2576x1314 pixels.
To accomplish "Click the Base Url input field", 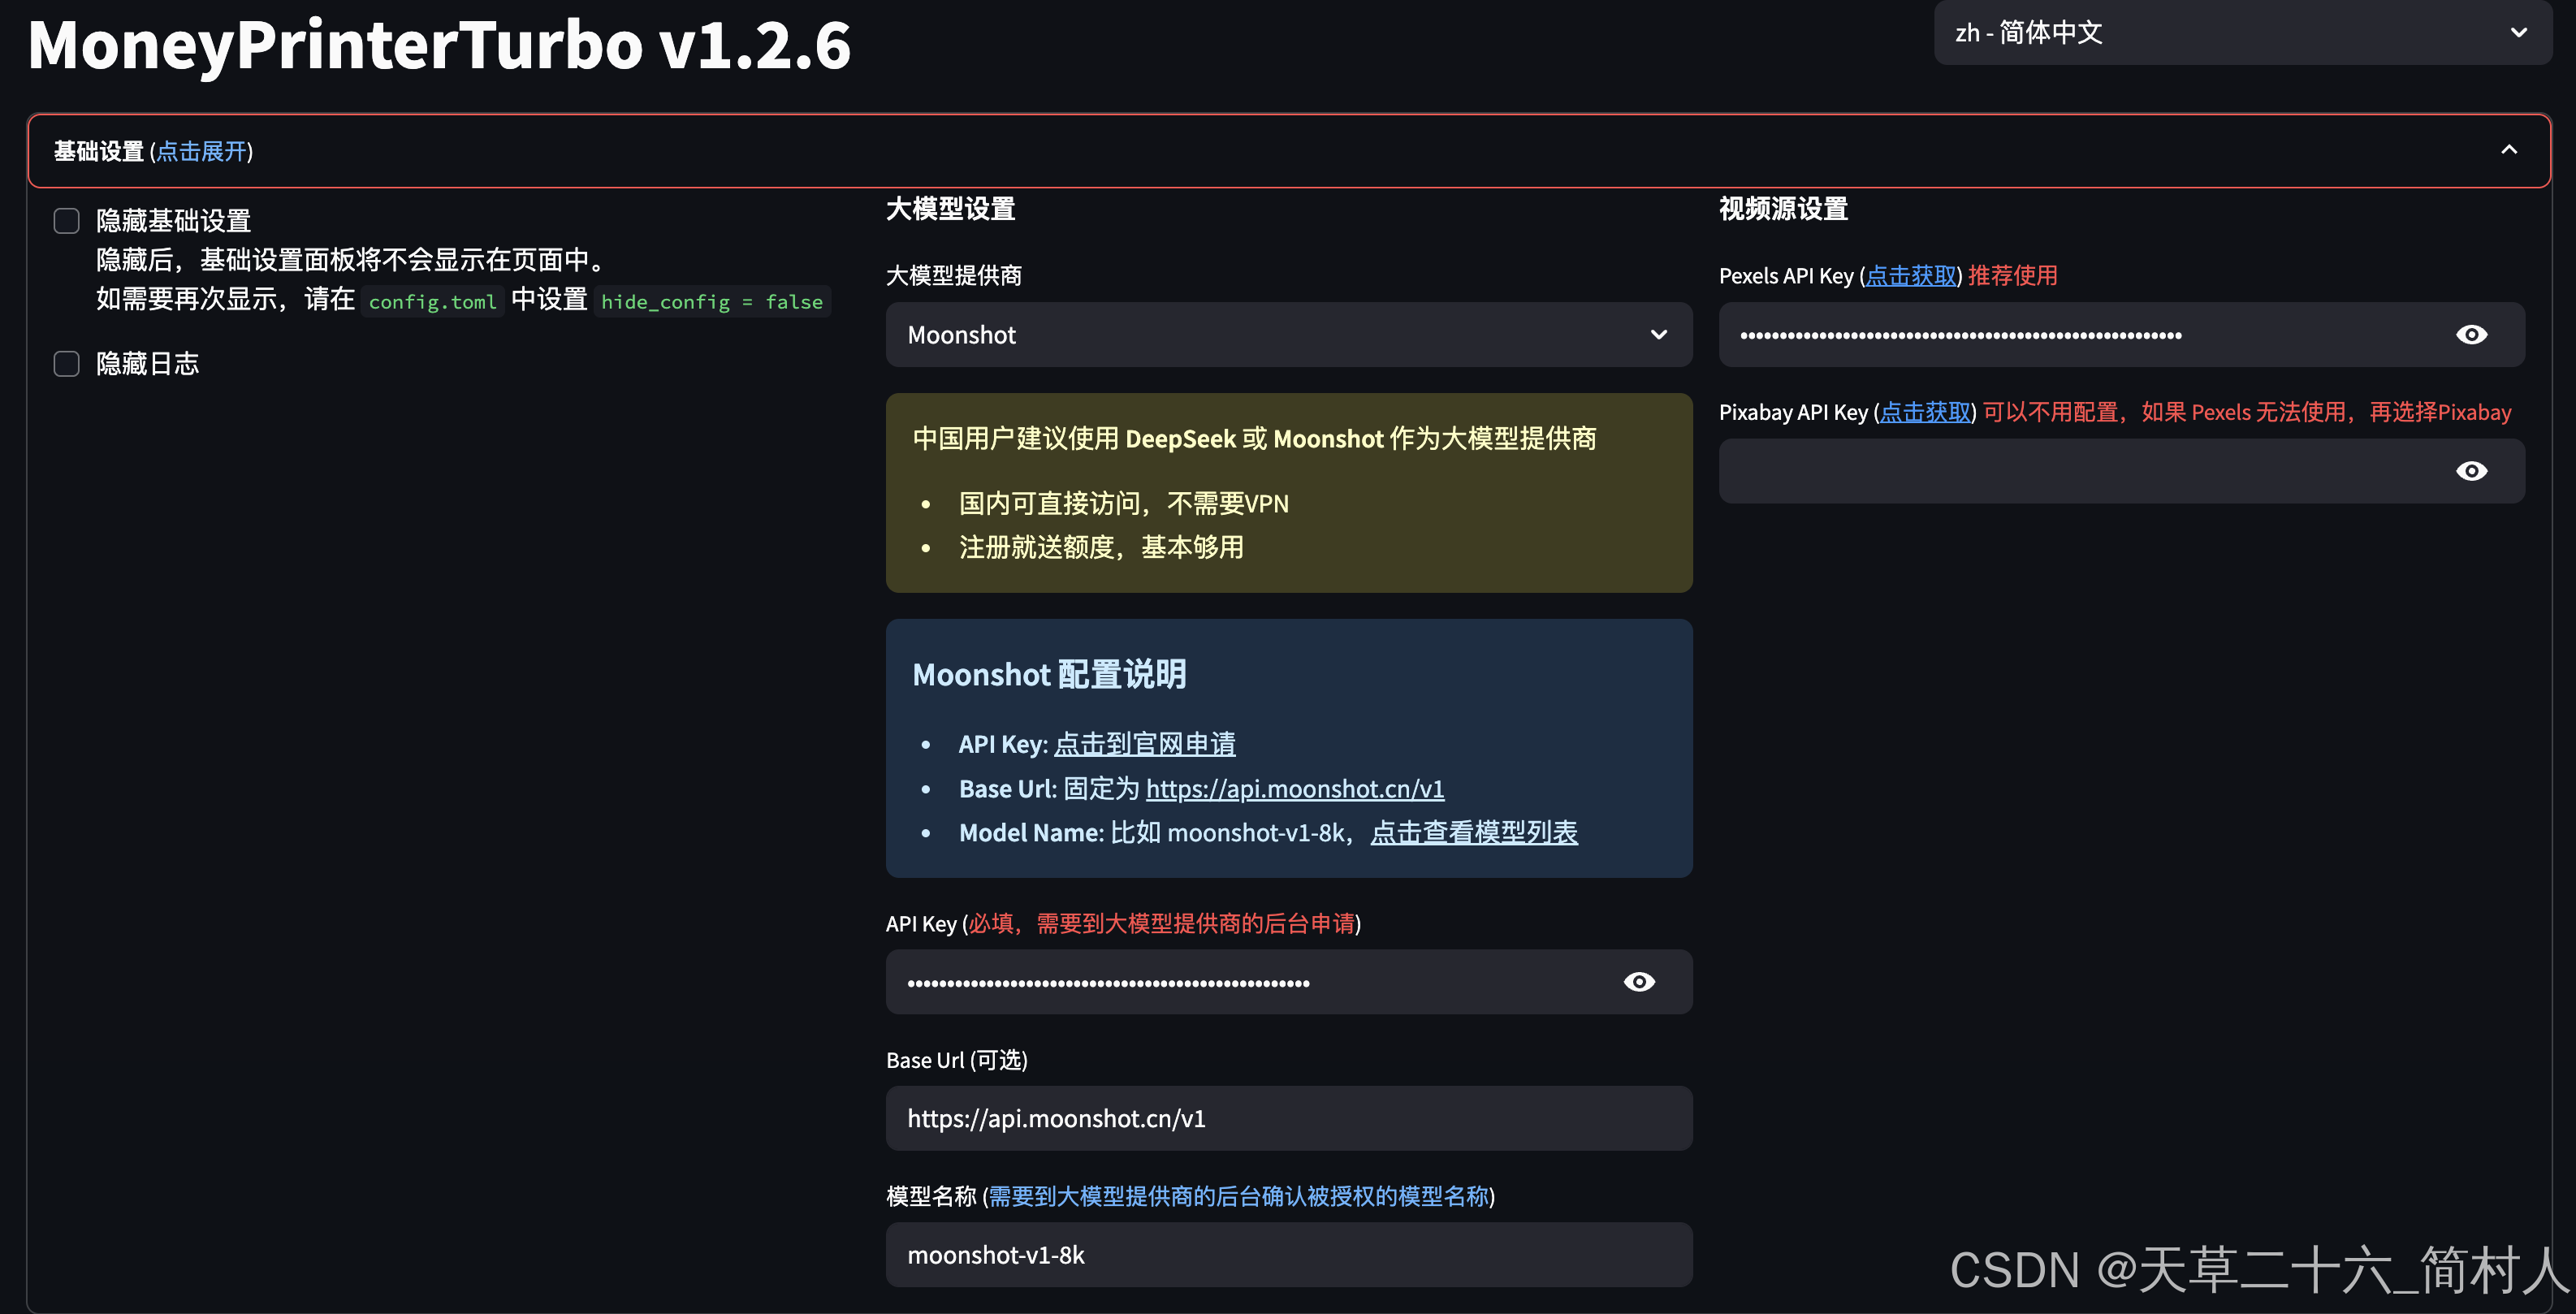I will click(x=1288, y=1118).
